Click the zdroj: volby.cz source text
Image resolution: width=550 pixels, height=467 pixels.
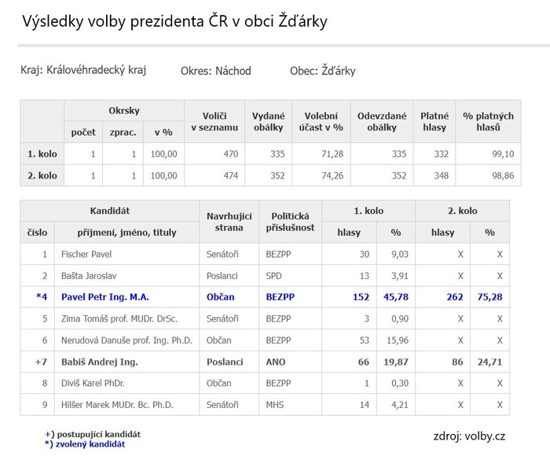click(469, 436)
